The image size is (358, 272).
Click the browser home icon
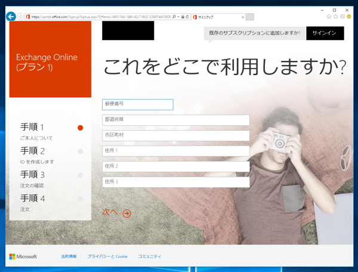329,17
